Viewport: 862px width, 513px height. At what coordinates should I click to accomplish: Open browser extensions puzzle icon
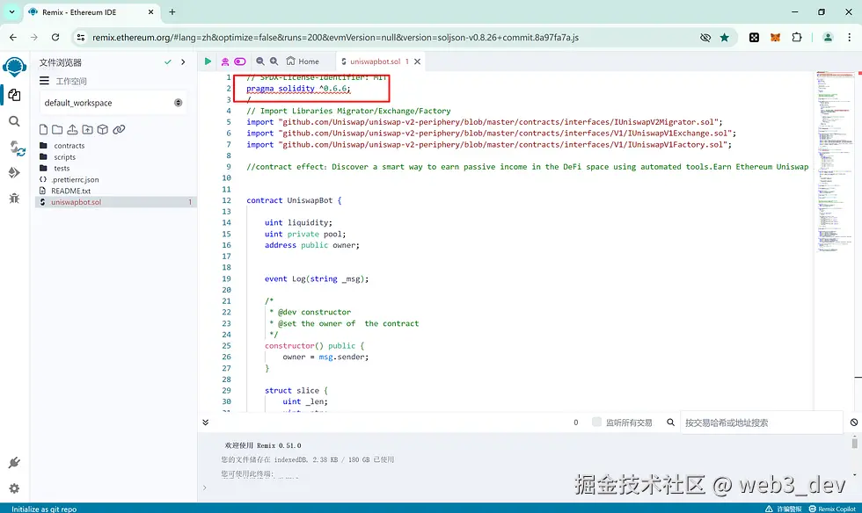(x=797, y=38)
